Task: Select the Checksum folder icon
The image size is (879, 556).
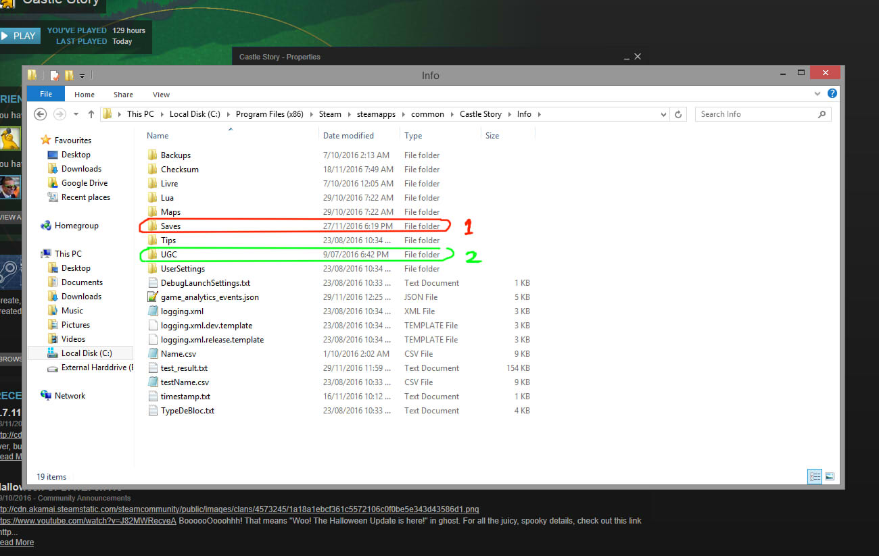Action: point(152,170)
